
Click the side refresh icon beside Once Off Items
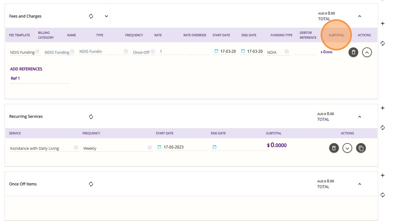tap(383, 195)
